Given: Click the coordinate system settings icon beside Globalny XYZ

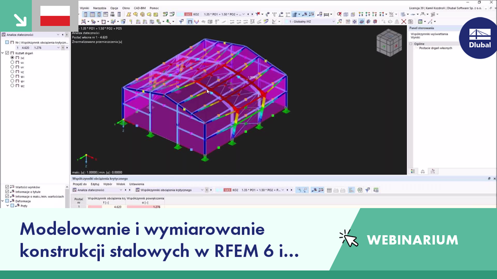Looking at the screenshot, I should tap(339, 21).
